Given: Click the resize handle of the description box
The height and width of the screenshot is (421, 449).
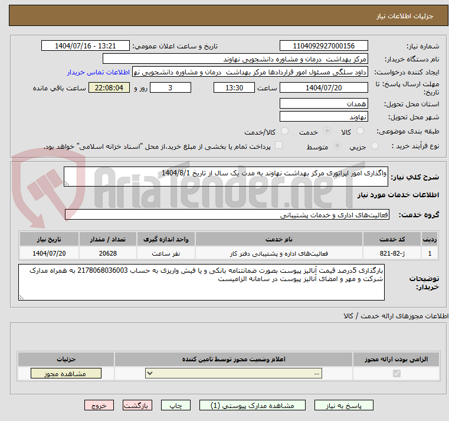Looking at the screenshot, I should [x=67, y=184].
